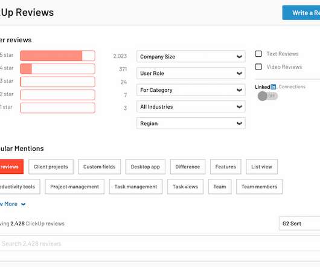320x267 pixels.
Task: Open the G2 Sort dropdown
Action: pos(299,224)
